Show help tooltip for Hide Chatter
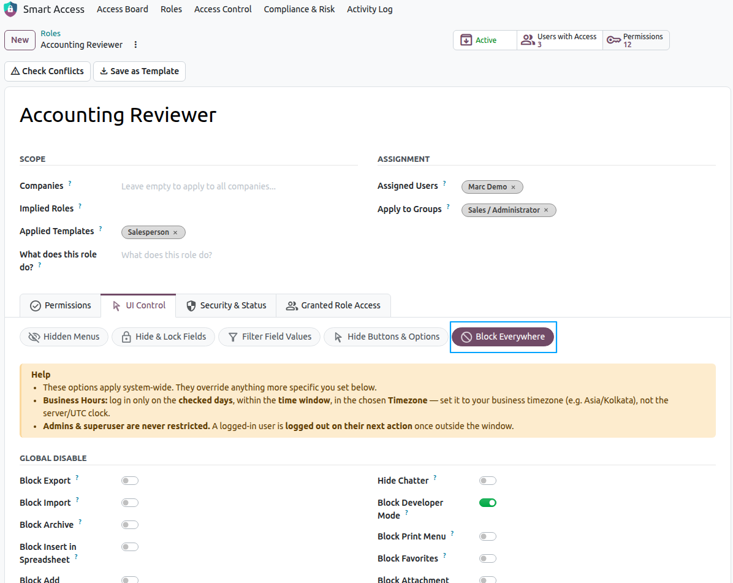The image size is (733, 583). (435, 478)
